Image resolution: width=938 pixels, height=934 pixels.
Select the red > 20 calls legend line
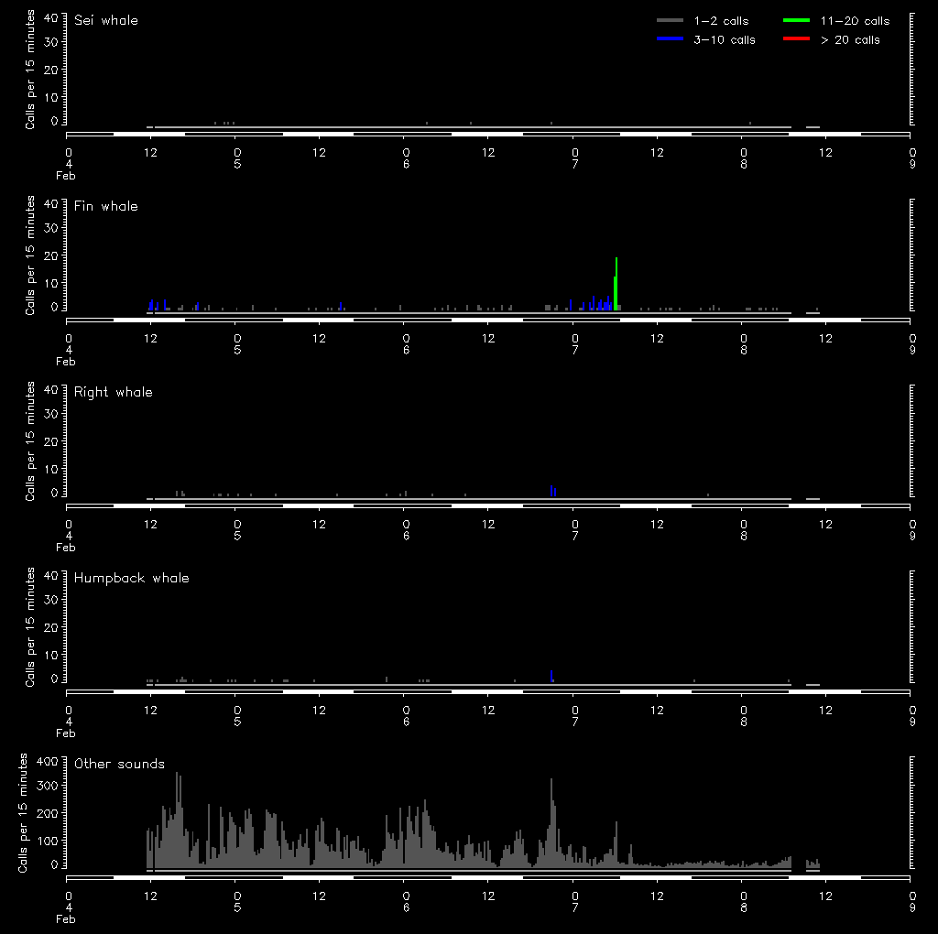pos(797,40)
